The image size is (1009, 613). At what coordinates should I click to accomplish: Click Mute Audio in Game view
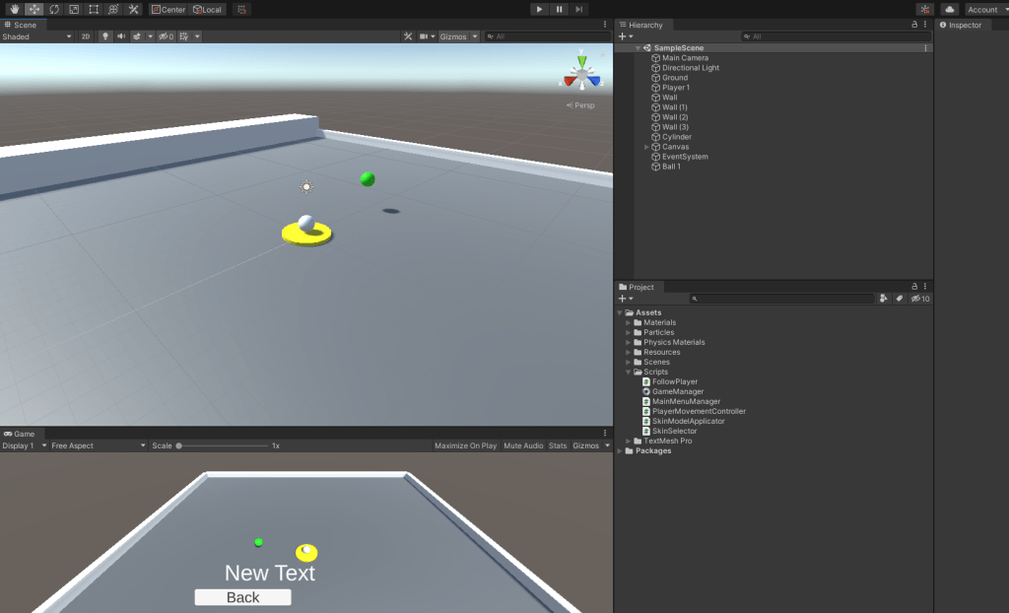pos(523,445)
